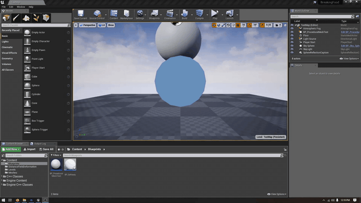361x203 pixels.
Task: Open World Outliner View Options
Action: click(x=349, y=59)
